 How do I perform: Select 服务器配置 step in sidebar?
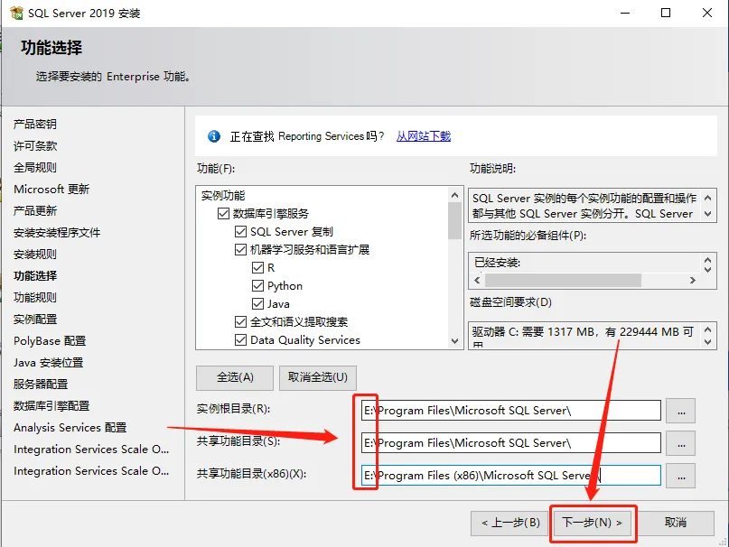[41, 384]
